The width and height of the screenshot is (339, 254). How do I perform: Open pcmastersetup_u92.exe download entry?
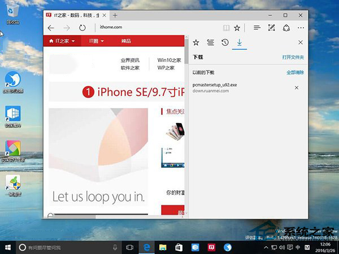(215, 87)
